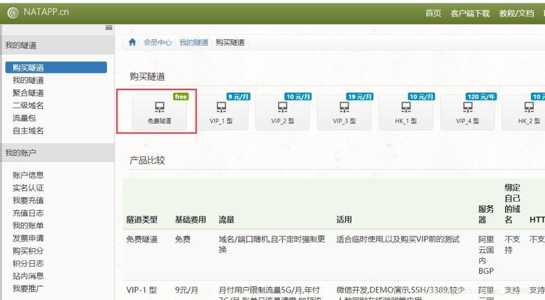Click 9元/月 fee cell in table
The width and height of the screenshot is (545, 300).
pyautogui.click(x=187, y=290)
